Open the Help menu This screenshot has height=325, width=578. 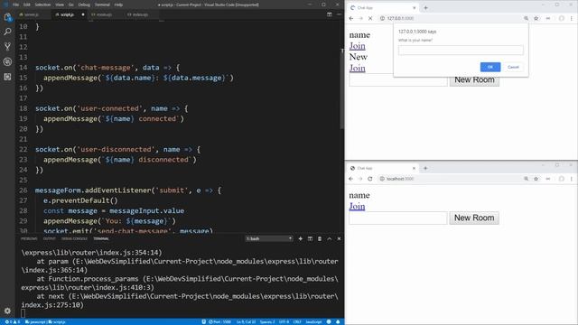coord(118,5)
